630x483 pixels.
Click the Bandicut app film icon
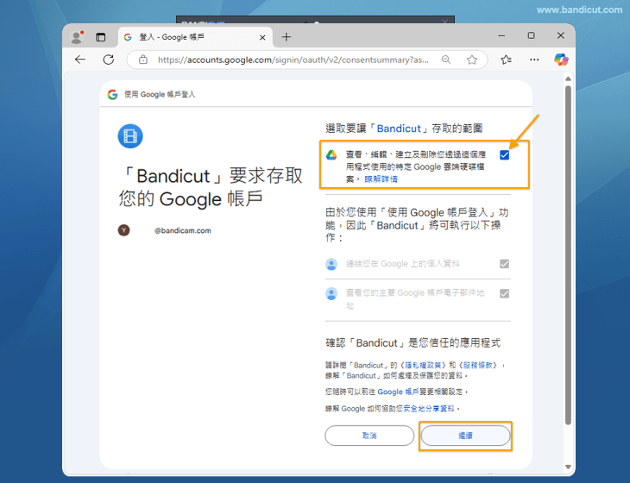pos(130,136)
